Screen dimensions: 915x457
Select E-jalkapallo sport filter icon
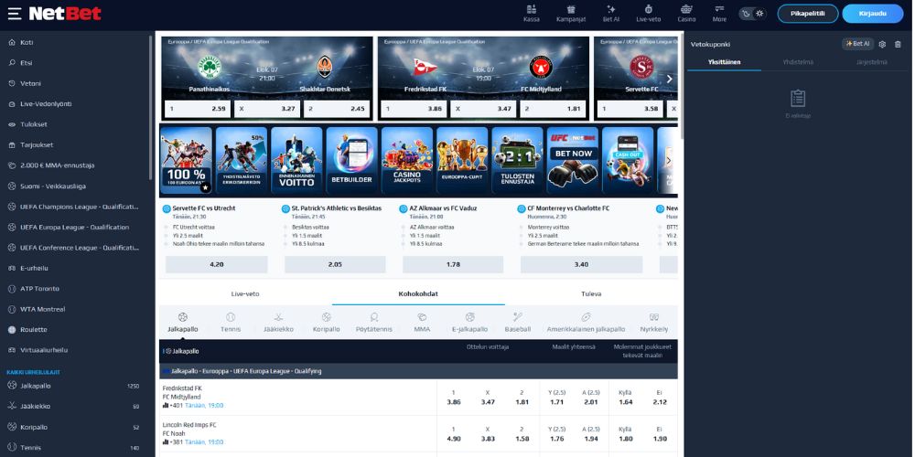[x=469, y=323]
